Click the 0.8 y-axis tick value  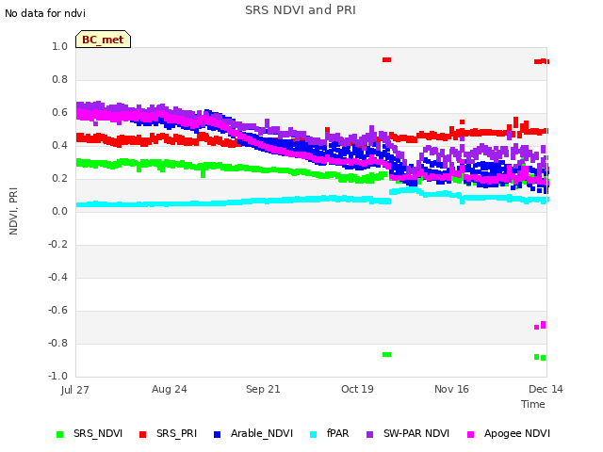point(59,79)
